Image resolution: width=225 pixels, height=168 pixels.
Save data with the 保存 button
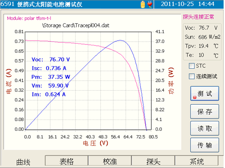coord(205,111)
